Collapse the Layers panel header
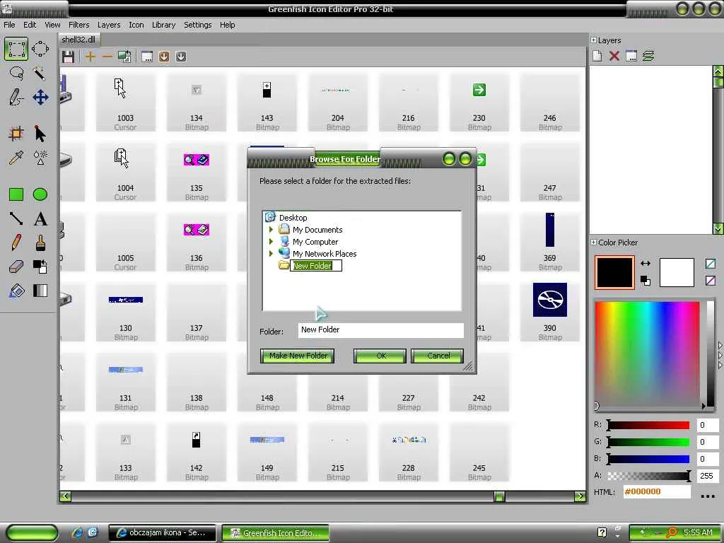724x543 pixels. (x=593, y=40)
